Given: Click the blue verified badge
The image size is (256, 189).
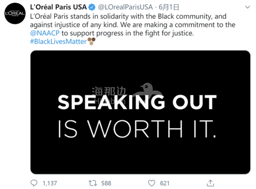Looking at the screenshot, I should coord(92,7).
